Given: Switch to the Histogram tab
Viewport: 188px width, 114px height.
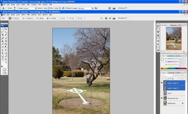Looking at the screenshot, I should pos(174,25).
